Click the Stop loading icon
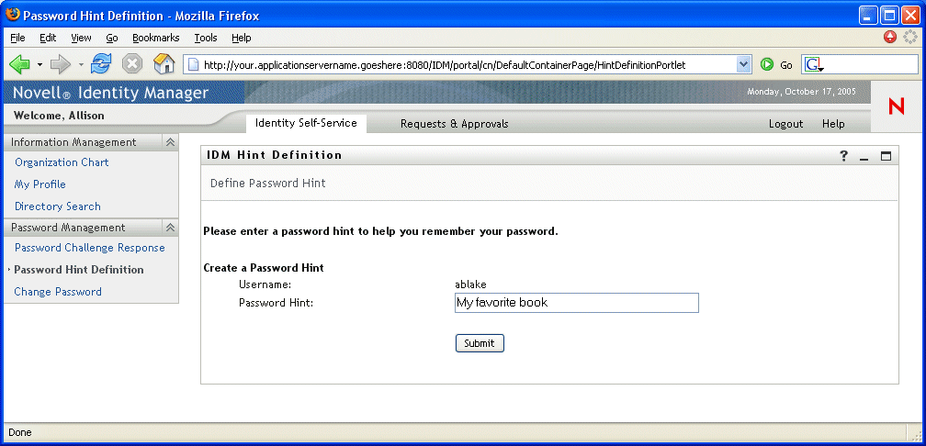Image resolution: width=926 pixels, height=446 pixels. pyautogui.click(x=132, y=64)
